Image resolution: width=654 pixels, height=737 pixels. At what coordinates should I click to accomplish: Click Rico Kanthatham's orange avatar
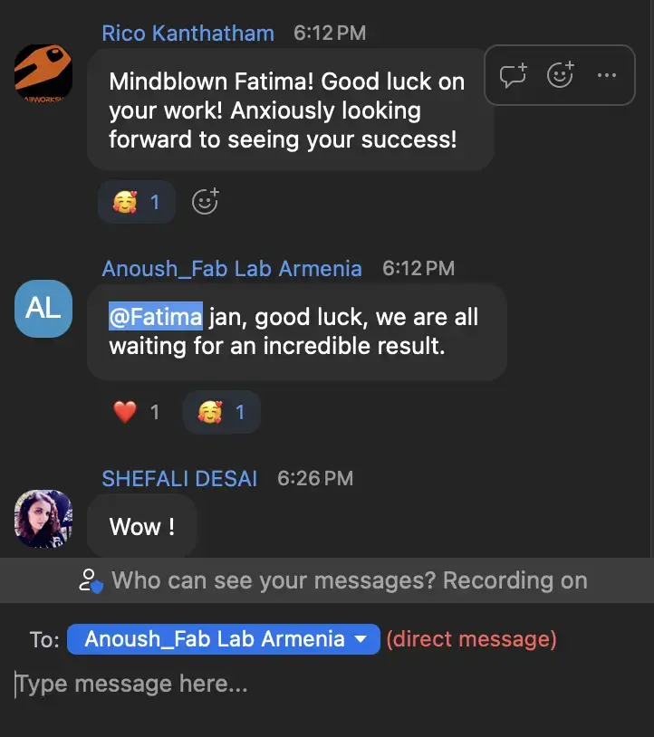pos(43,73)
